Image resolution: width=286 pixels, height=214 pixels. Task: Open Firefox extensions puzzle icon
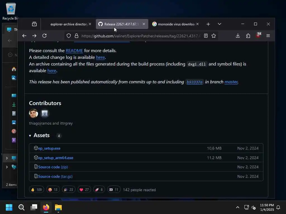tap(248, 36)
